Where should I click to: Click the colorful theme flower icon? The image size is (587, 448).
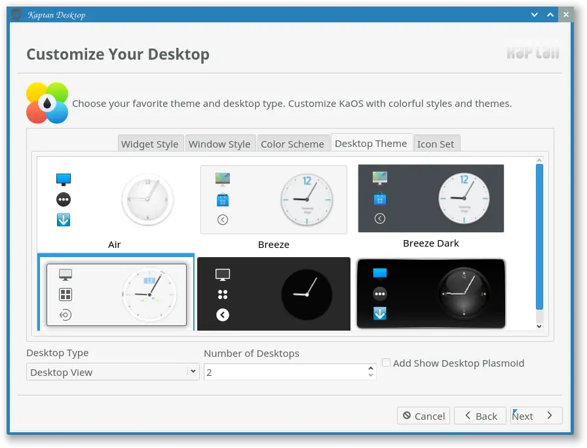click(x=47, y=103)
